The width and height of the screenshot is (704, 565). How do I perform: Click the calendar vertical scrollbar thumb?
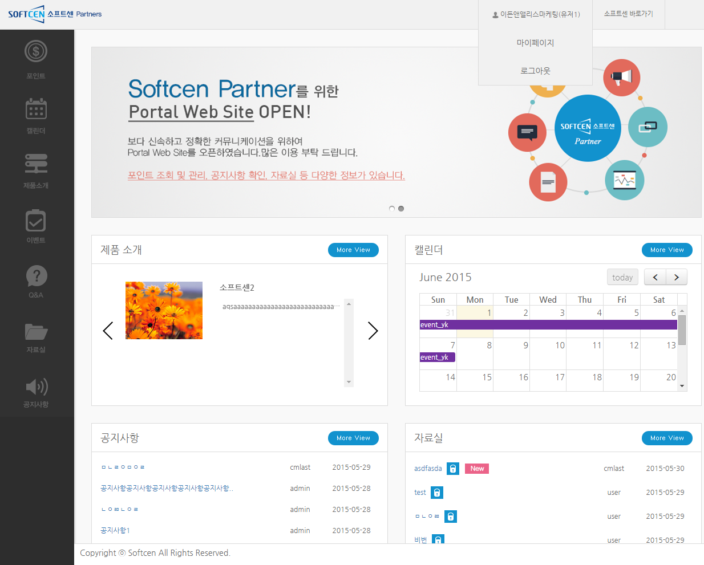click(682, 330)
